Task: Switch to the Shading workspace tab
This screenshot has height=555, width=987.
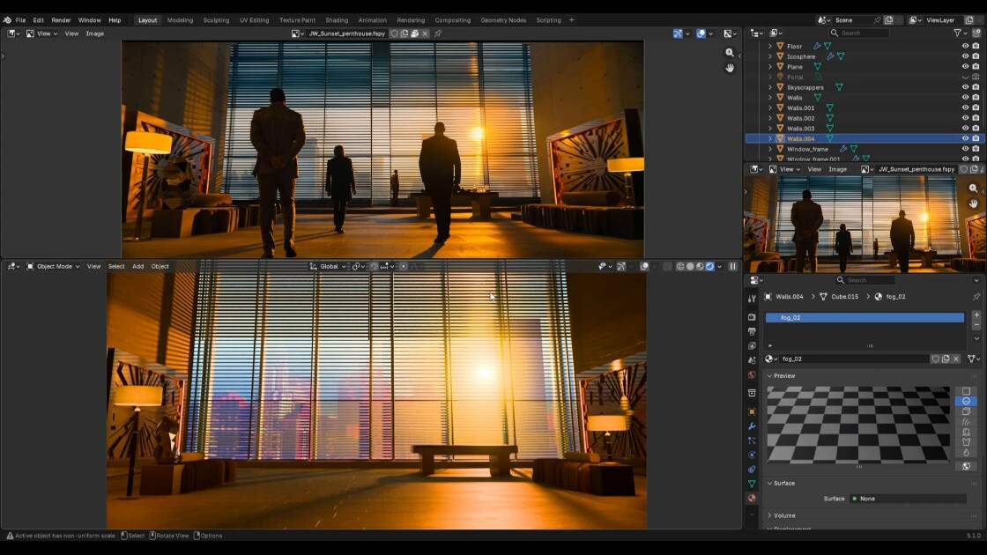Action: point(337,20)
